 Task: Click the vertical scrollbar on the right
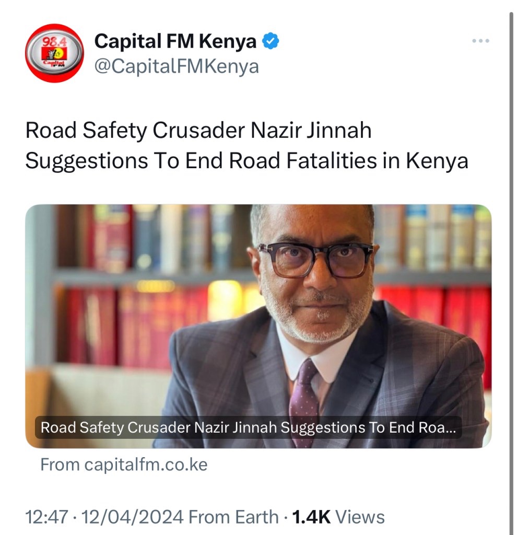click(511, 273)
